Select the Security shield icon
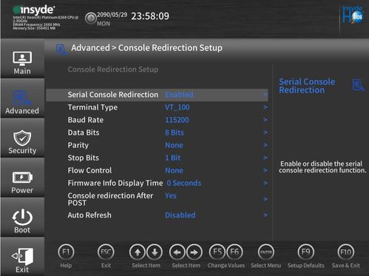 [22, 138]
